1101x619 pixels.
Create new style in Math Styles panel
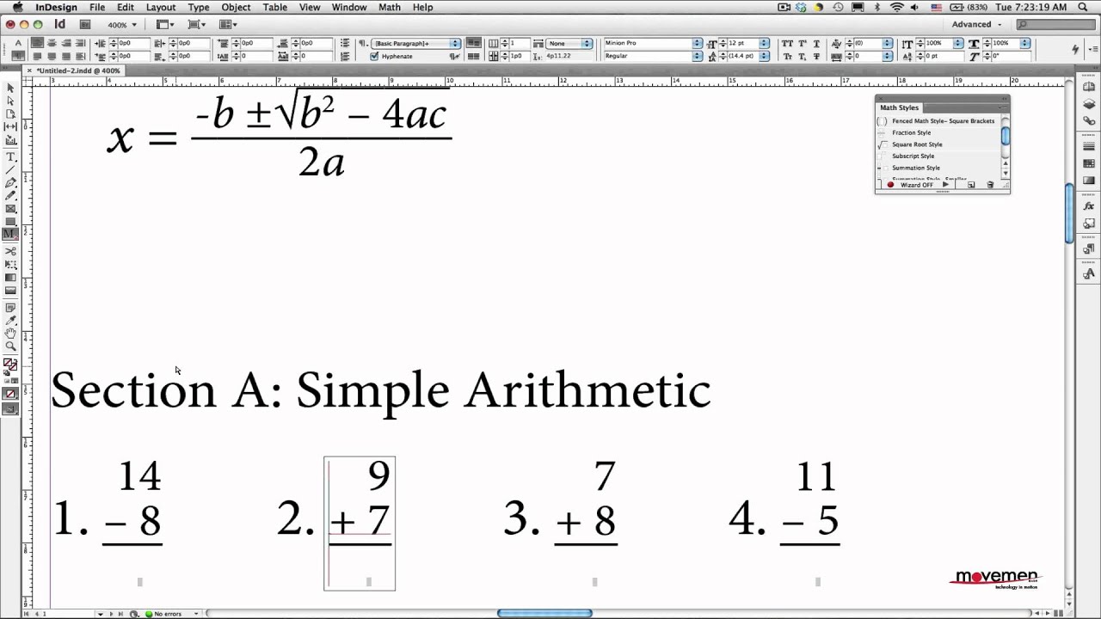point(971,185)
